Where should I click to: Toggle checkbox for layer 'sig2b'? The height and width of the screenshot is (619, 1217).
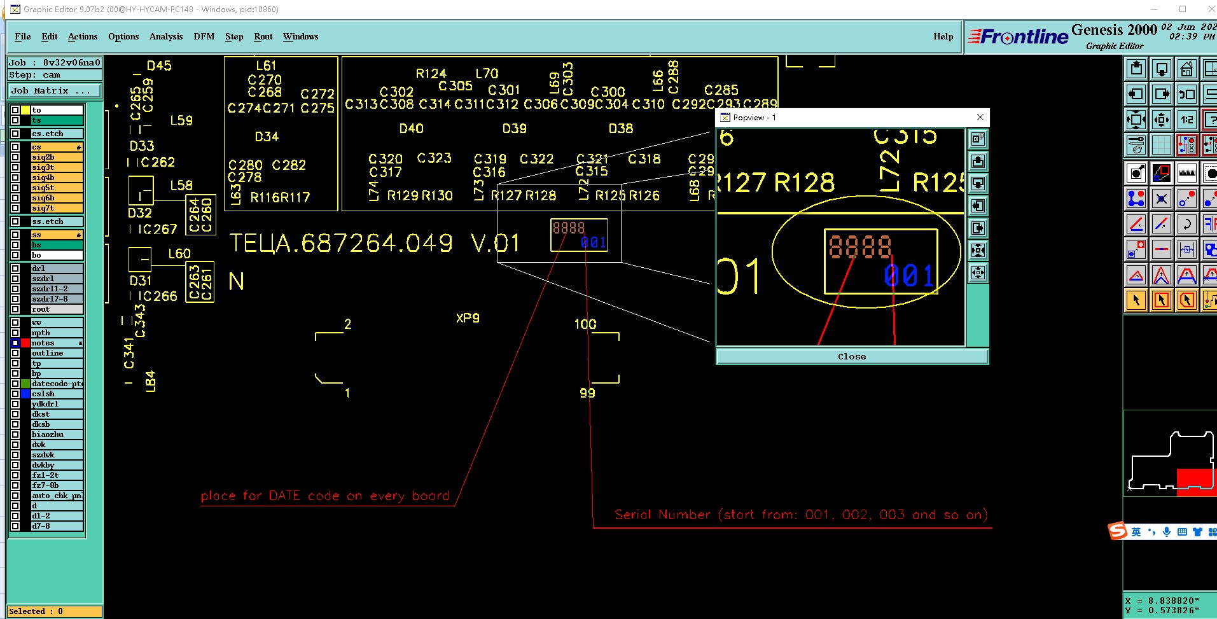[x=15, y=157]
